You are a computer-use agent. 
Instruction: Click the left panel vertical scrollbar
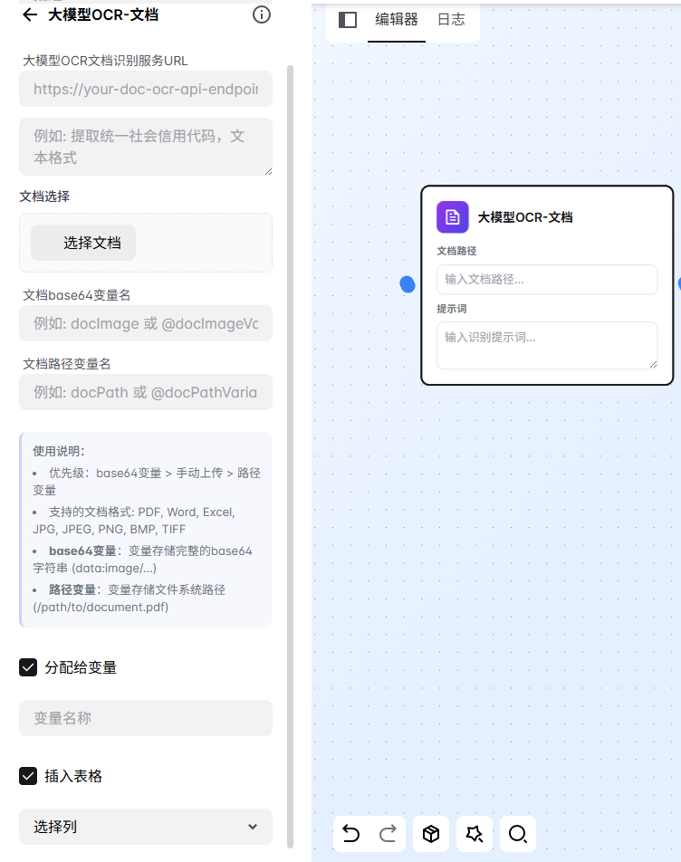[290, 457]
